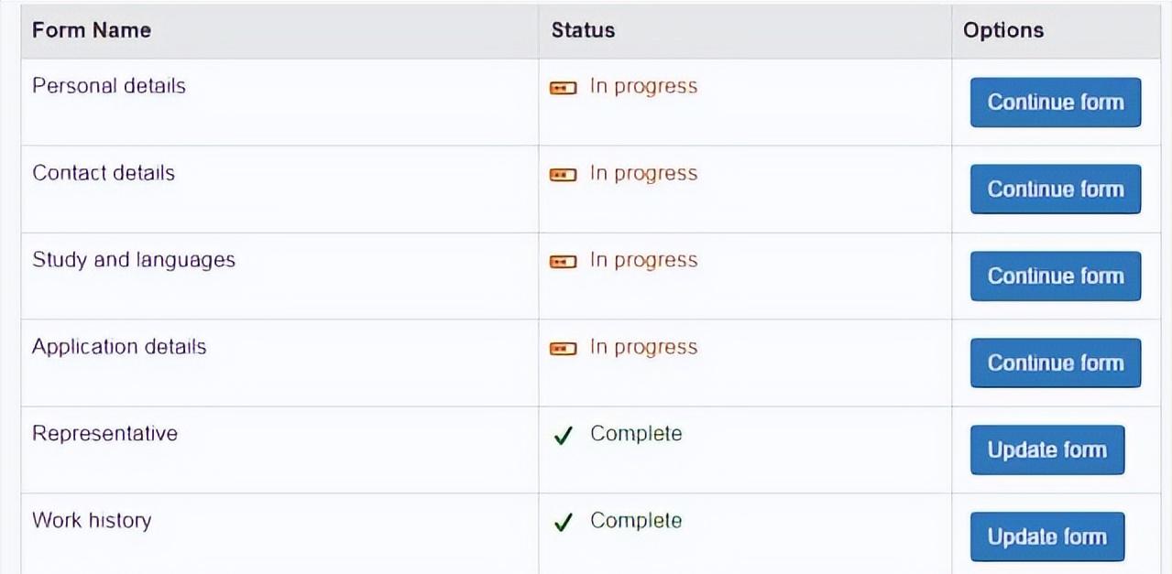Resume the Application details form
This screenshot has height=574, width=1172.
coord(1055,363)
